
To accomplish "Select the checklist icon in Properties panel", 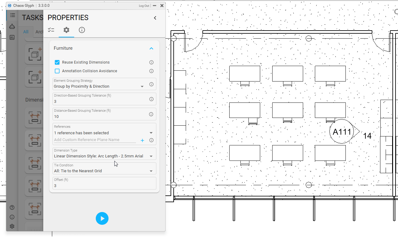I will pyautogui.click(x=51, y=30).
